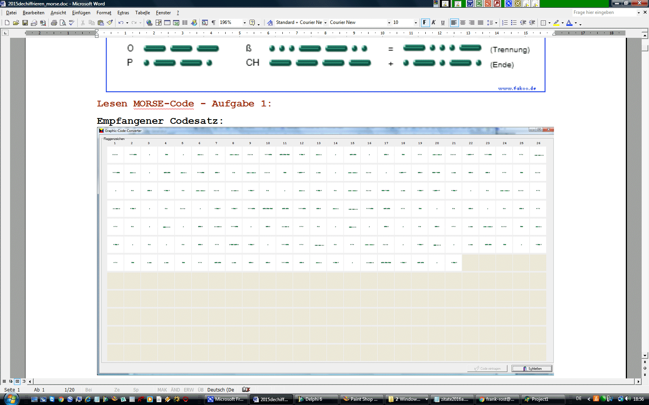Toggle underline formatting (U)
Image resolution: width=649 pixels, height=405 pixels.
click(443, 23)
